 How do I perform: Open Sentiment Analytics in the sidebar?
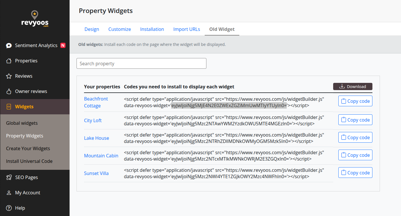pos(35,45)
